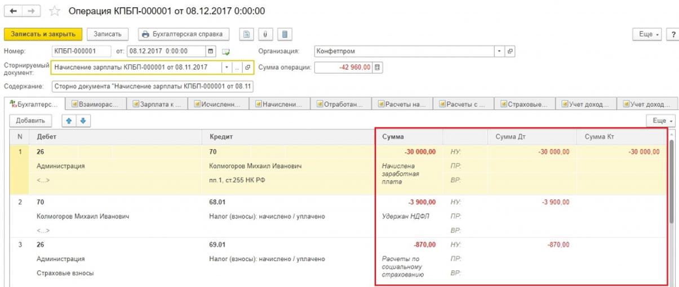679x287 pixels.
Task: Click the Содержание text field
Action: [153, 87]
